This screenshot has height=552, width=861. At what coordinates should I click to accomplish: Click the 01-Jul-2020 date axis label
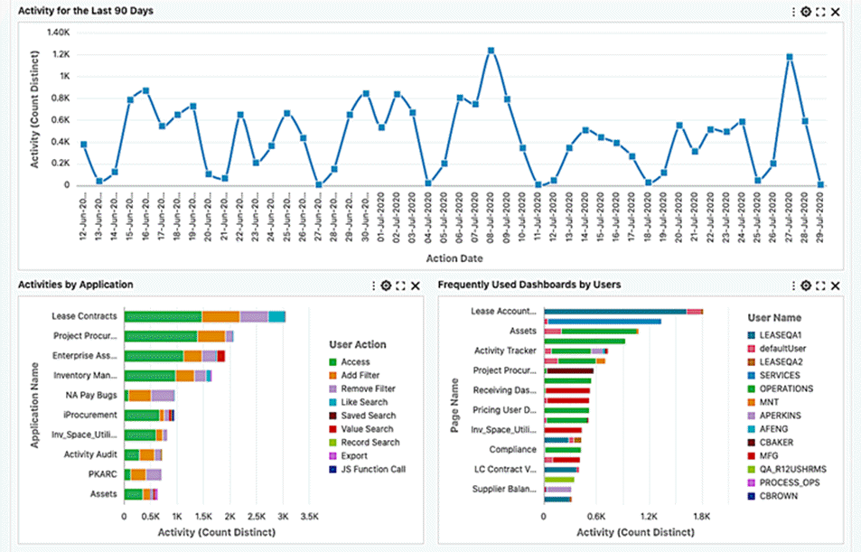point(381,217)
